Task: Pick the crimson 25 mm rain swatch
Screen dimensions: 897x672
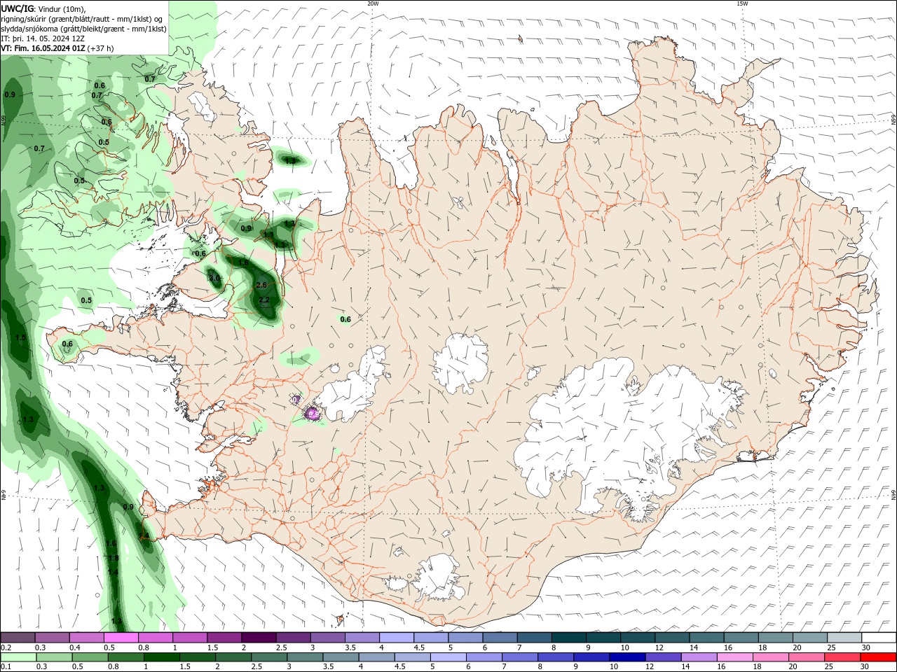Action: point(842,657)
